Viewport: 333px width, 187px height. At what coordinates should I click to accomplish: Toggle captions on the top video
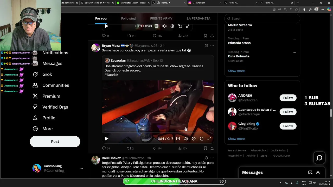(x=157, y=26)
